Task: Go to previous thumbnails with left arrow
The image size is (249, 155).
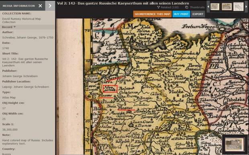Action: tap(208, 7)
